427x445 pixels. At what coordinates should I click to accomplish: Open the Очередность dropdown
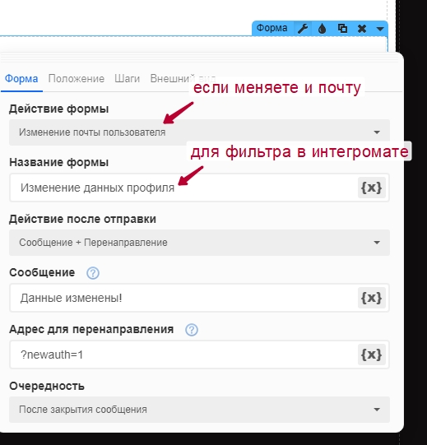[199, 410]
